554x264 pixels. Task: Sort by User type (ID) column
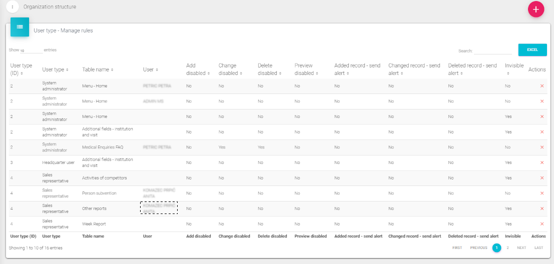point(21,69)
